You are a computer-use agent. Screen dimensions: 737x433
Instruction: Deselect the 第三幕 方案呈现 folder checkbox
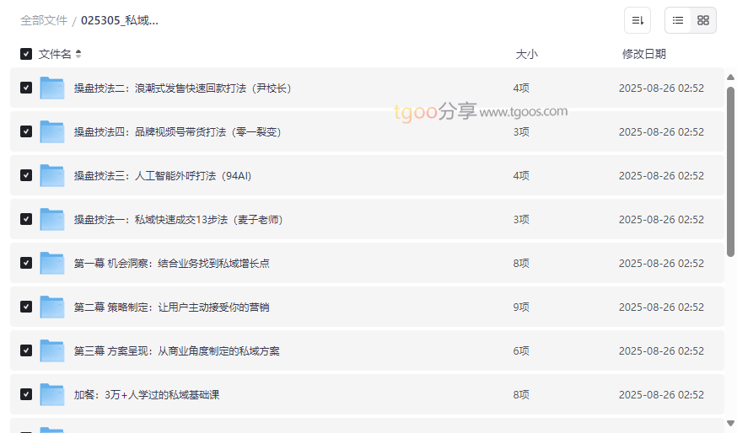pos(26,350)
